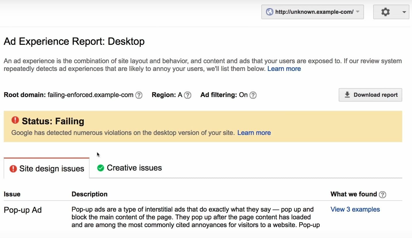Click the Description column header
This screenshot has height=238, width=412.
click(89, 194)
